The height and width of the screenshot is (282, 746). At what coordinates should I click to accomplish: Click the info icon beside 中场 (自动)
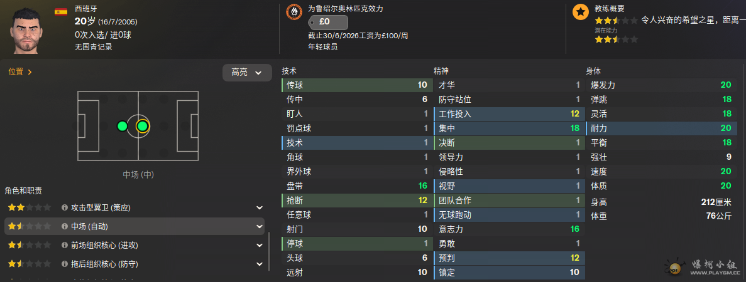(65, 226)
